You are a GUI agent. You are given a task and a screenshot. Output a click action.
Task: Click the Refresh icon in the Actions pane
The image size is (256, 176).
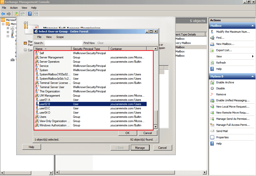212,63
